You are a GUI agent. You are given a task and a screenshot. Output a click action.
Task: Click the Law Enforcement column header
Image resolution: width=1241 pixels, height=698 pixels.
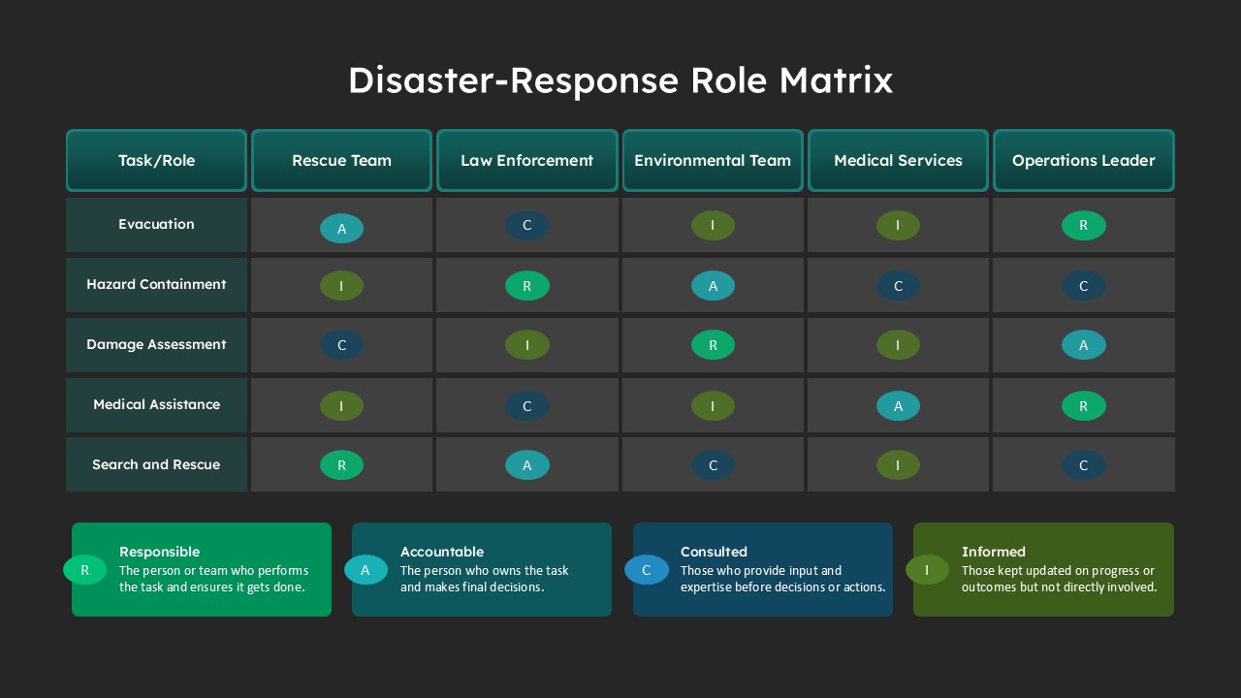click(x=527, y=160)
